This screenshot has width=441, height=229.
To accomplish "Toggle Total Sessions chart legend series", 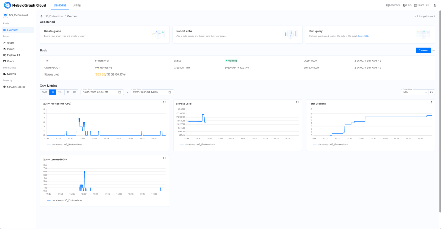I will [x=331, y=145].
